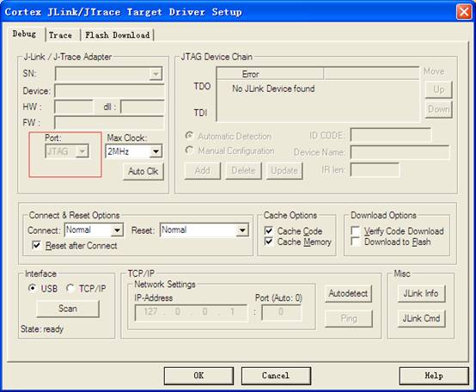Toggle the Cache Code checkbox
This screenshot has width=476, height=392.
269,230
